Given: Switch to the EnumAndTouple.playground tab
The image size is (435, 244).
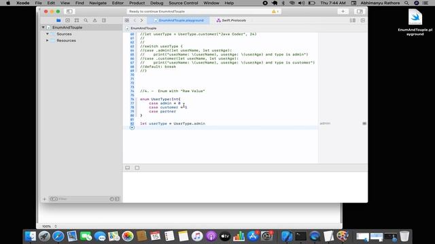Looking at the screenshot, I should [x=179, y=20].
